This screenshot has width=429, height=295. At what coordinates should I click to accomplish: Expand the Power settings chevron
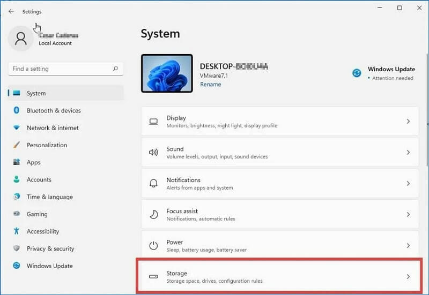click(x=408, y=246)
